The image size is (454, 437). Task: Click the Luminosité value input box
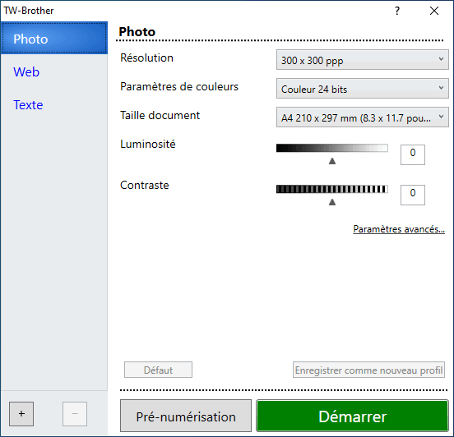(413, 154)
